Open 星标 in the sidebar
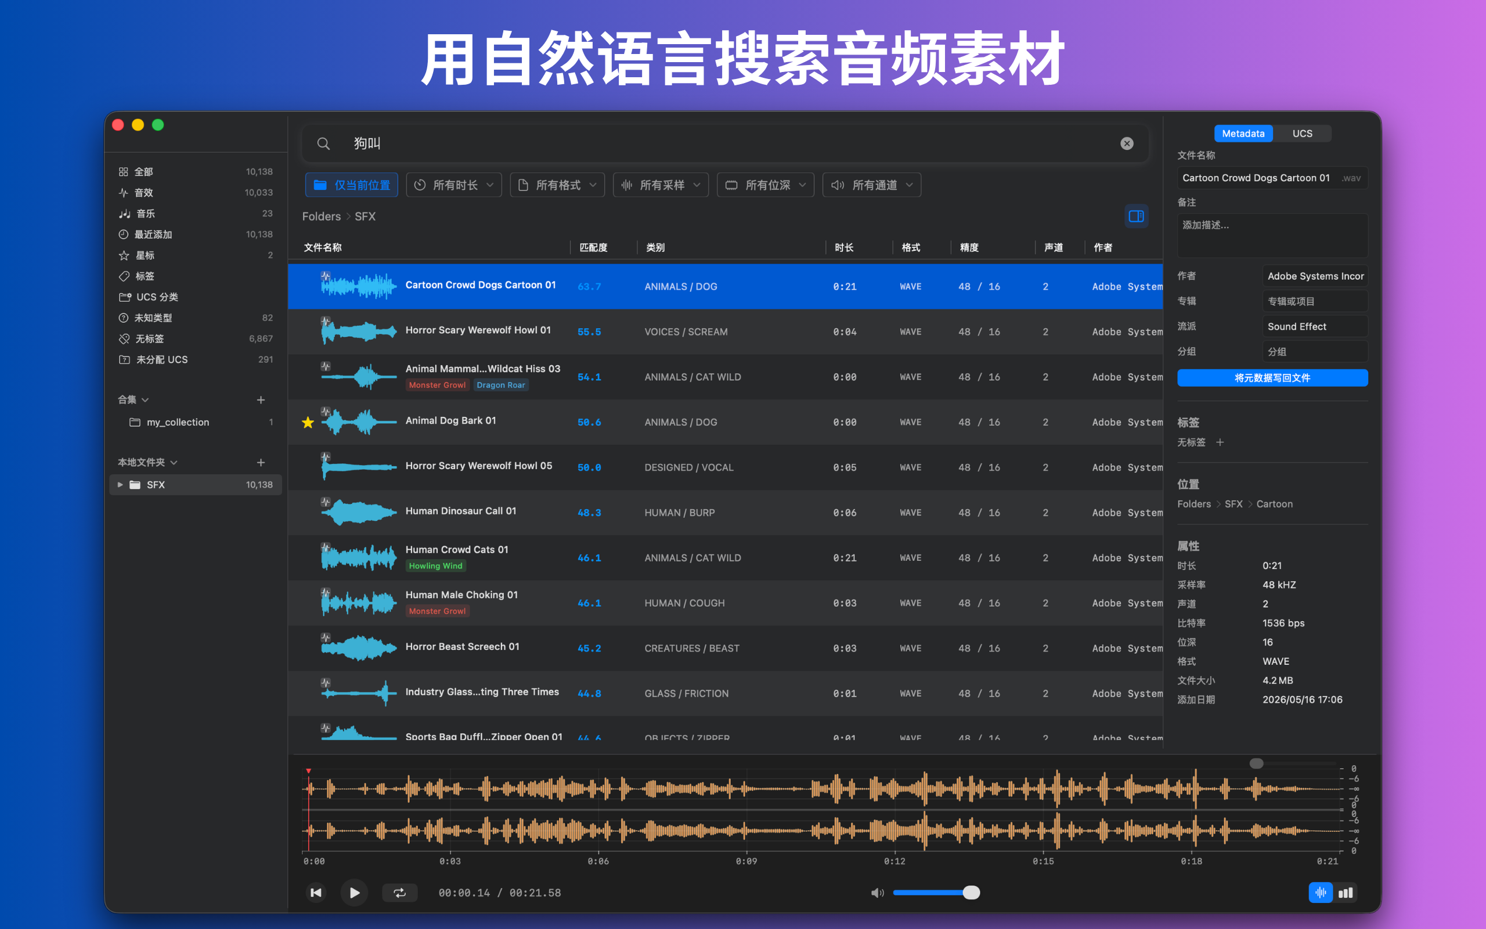1486x929 pixels. tap(196, 255)
